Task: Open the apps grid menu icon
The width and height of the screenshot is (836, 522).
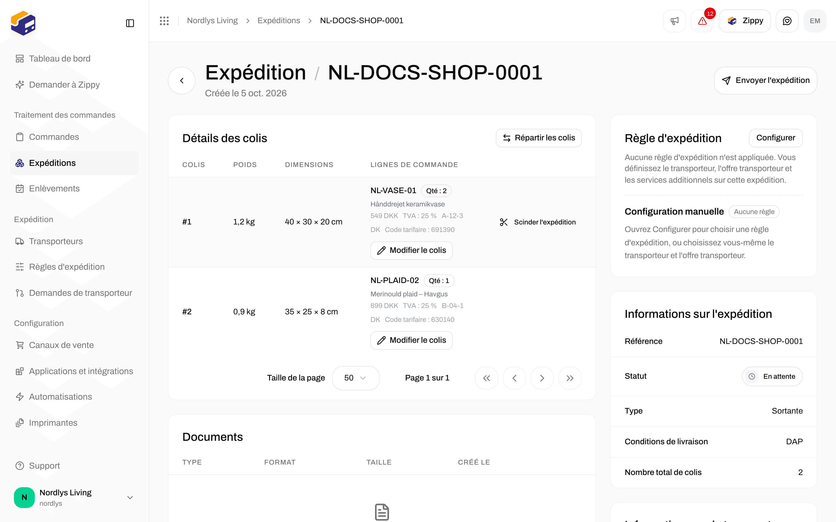Action: 164,21
